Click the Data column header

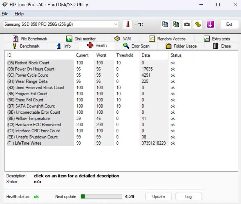154,55
